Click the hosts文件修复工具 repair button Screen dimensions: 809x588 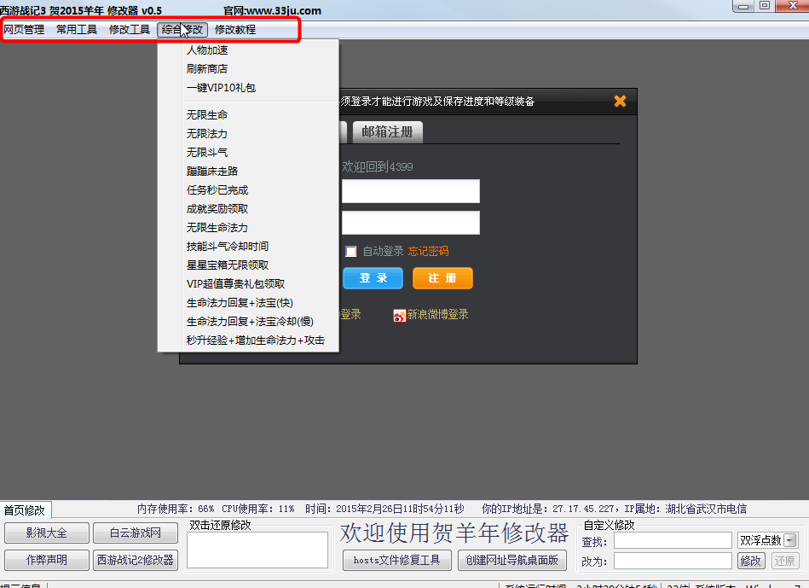tap(396, 560)
